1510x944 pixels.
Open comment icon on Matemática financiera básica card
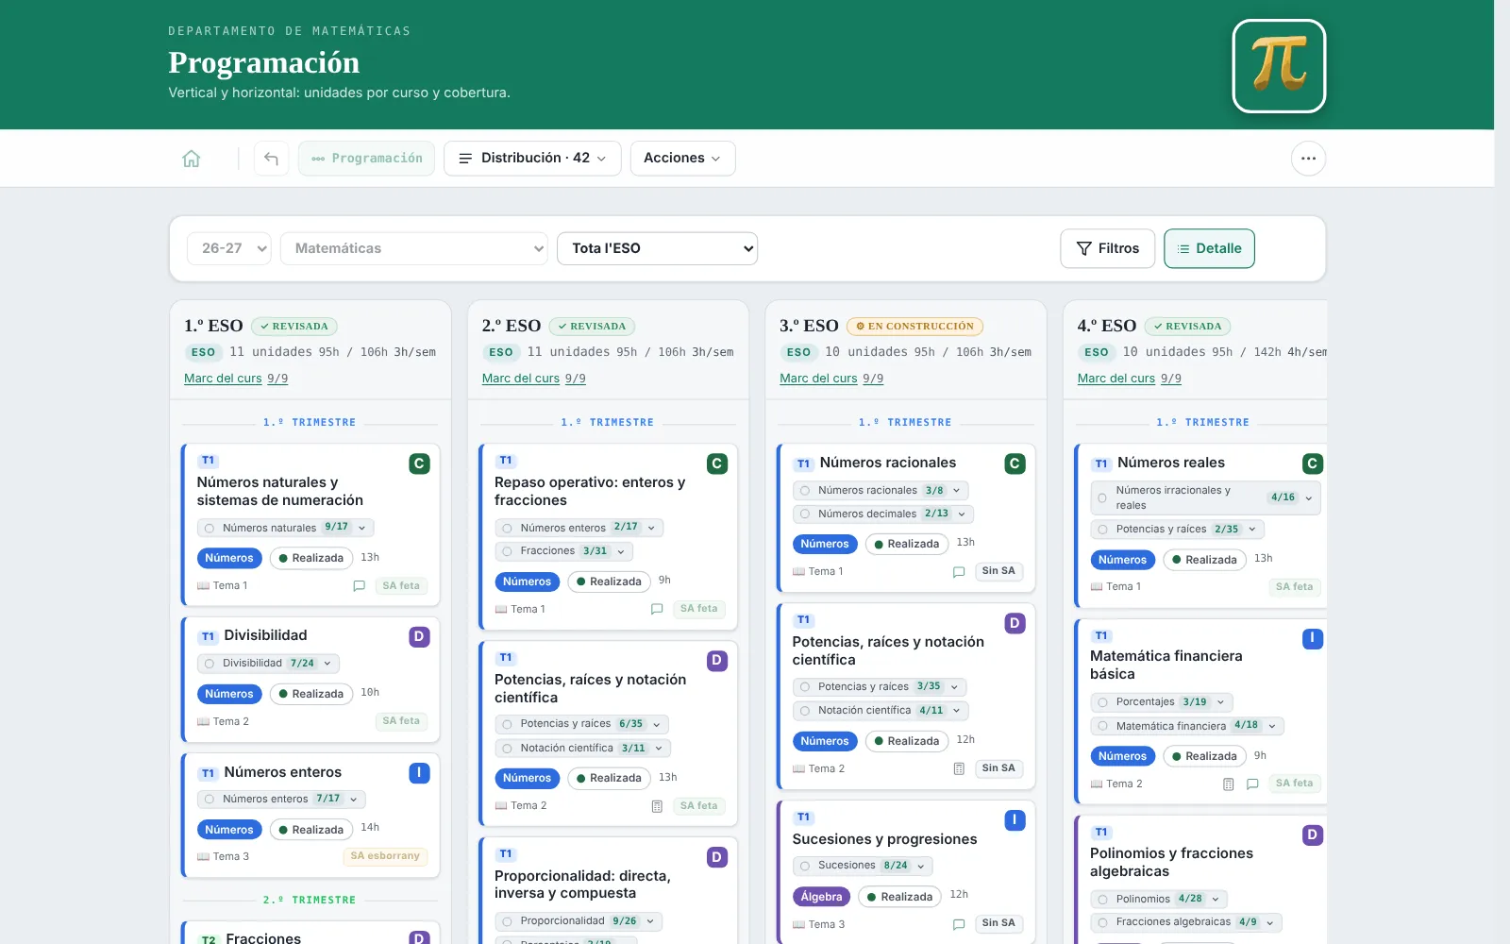pyautogui.click(x=1252, y=784)
